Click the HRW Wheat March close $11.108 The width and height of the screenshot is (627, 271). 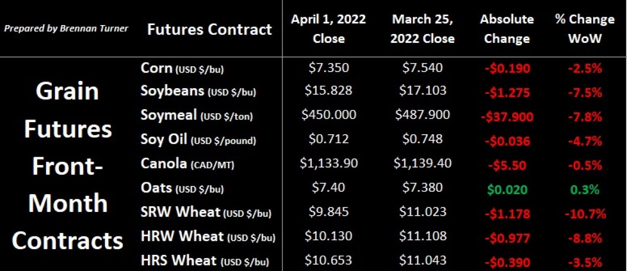(423, 237)
